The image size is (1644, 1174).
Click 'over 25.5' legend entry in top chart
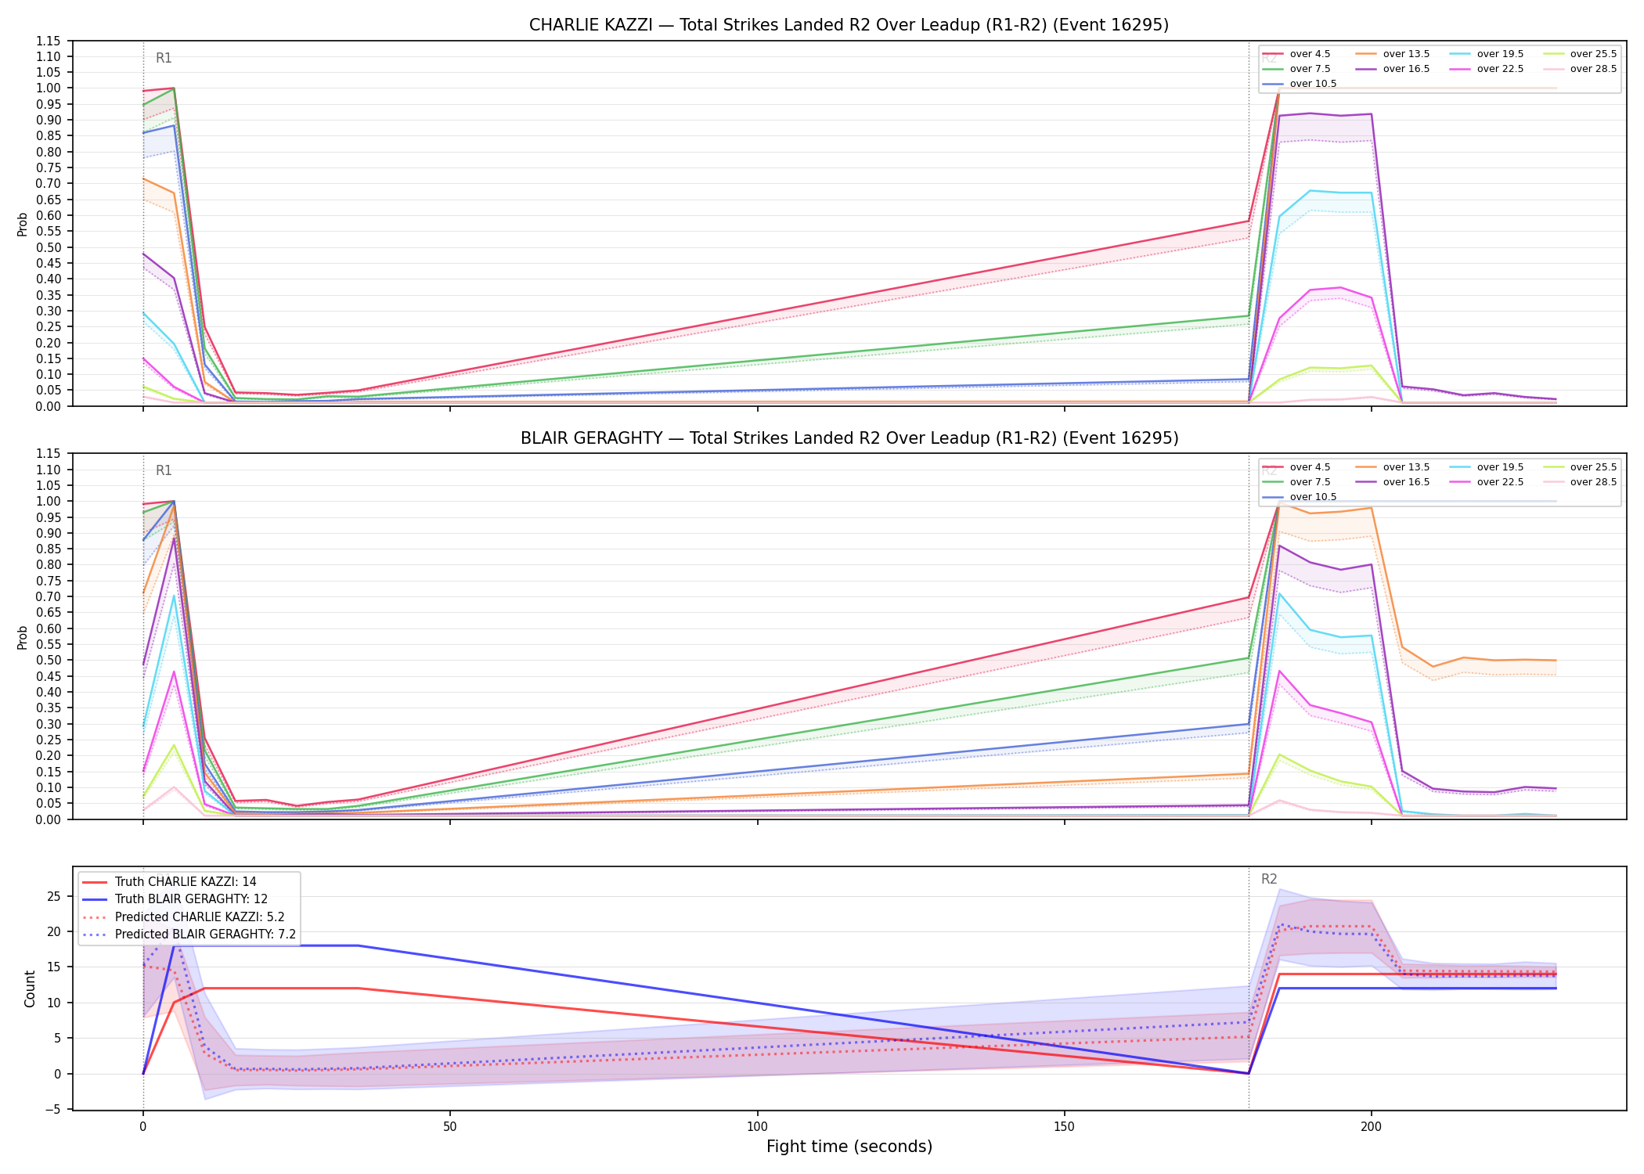pyautogui.click(x=1580, y=54)
